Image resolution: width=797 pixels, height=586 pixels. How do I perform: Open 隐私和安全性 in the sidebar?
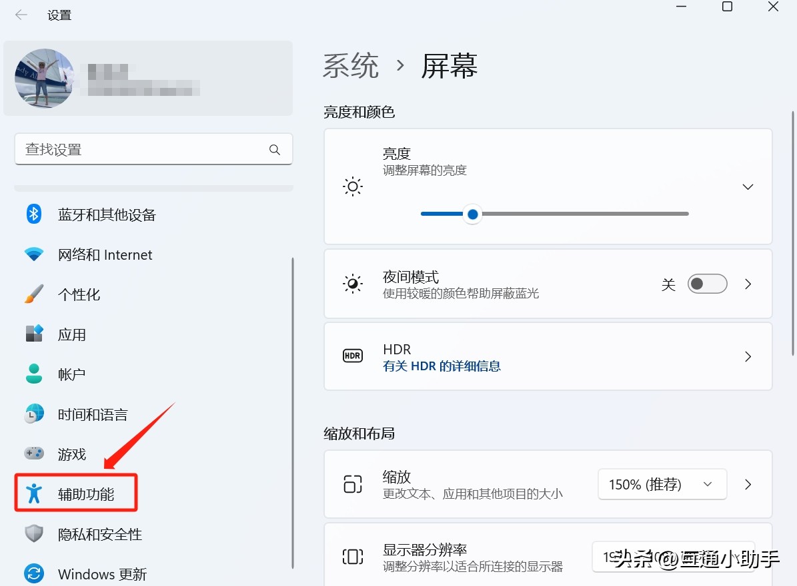[99, 534]
